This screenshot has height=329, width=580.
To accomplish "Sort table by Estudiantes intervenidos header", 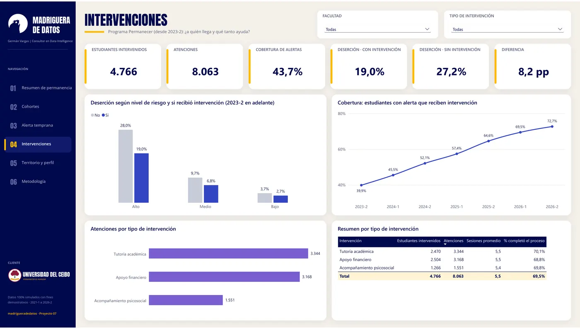I will (x=418, y=241).
